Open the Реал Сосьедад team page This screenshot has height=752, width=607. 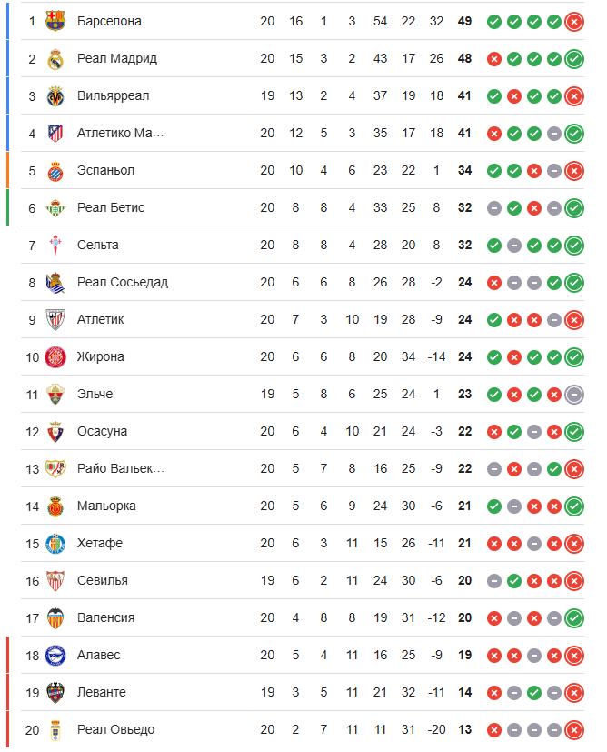123,282
